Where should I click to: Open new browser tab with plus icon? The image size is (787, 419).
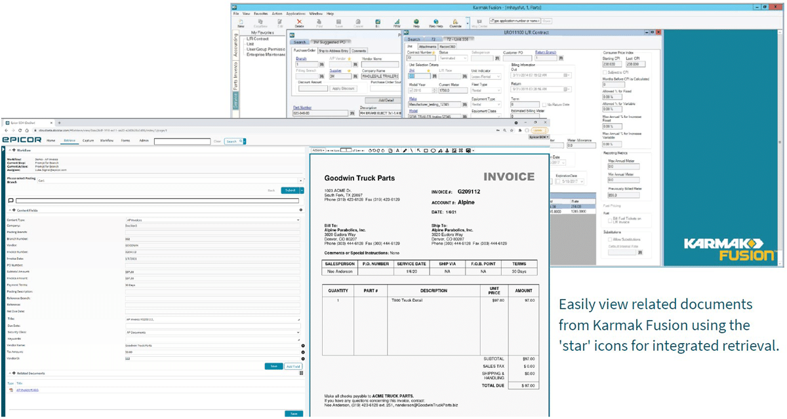click(x=59, y=122)
